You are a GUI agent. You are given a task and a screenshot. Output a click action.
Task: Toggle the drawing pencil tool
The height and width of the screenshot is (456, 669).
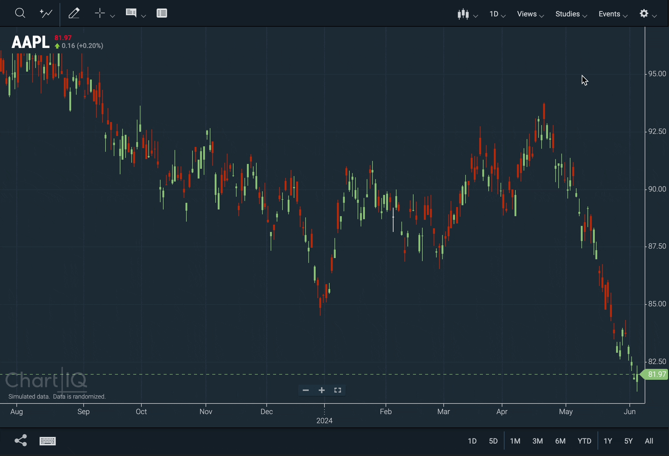(x=74, y=13)
